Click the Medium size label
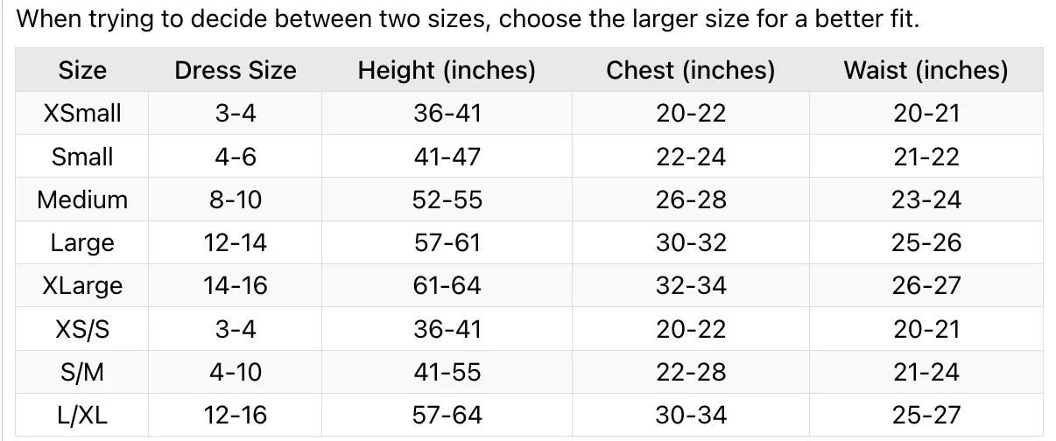Viewport: 1056px width, 441px height. pos(82,199)
